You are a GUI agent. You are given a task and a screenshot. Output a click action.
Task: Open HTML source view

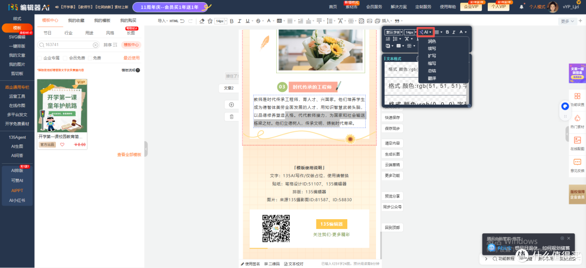point(174,21)
